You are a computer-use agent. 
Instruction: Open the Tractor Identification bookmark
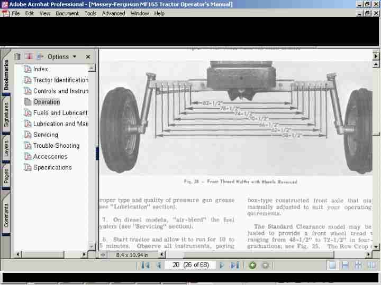coord(61,80)
